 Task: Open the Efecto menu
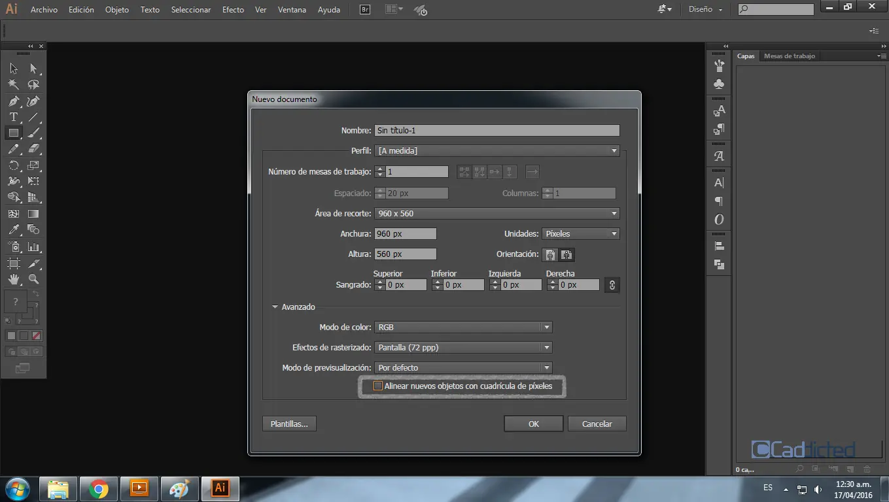tap(233, 10)
